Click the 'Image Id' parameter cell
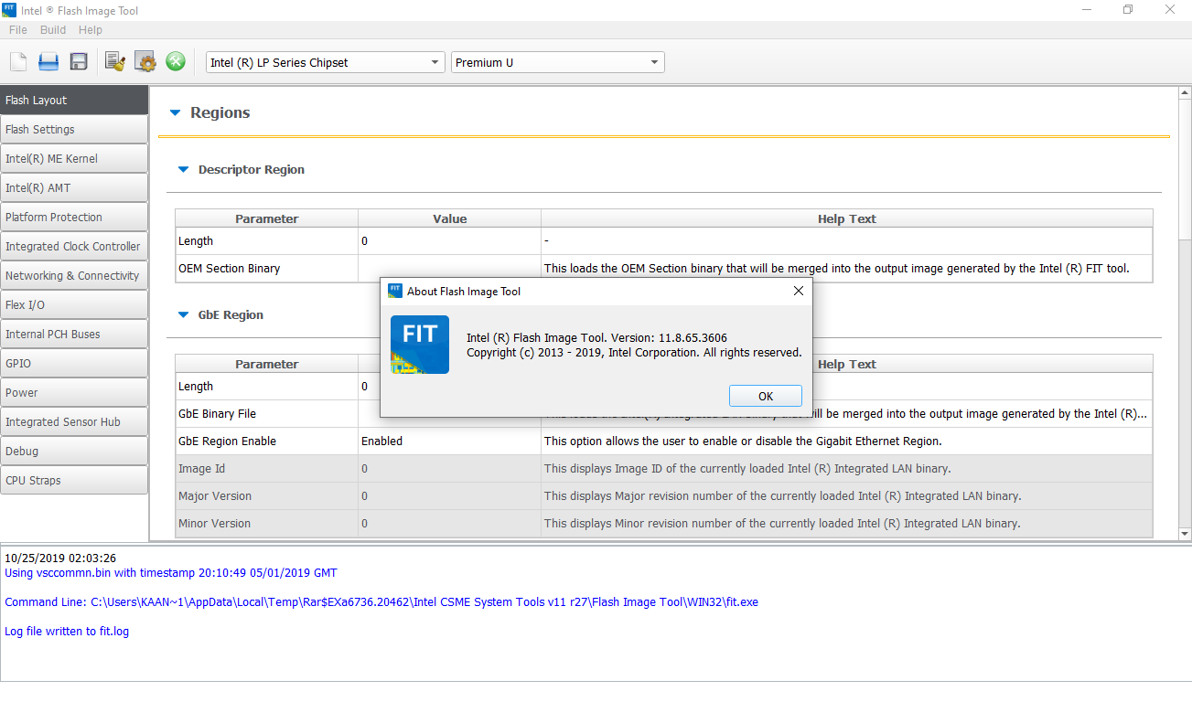Viewport: 1192px width, 702px height. coord(267,469)
